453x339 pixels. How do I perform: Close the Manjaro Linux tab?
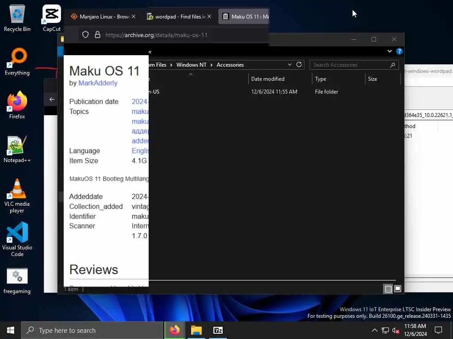[x=134, y=16]
